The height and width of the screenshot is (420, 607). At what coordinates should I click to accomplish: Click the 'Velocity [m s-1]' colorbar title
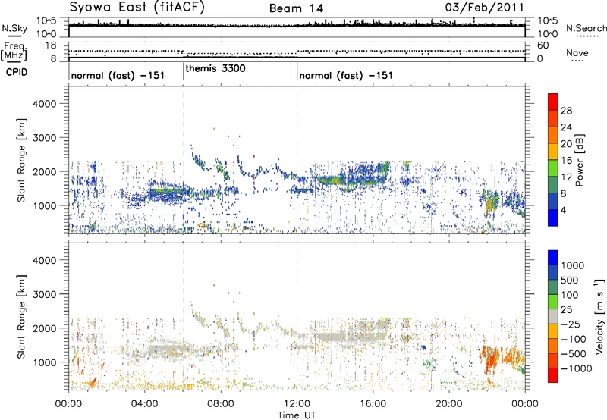pos(599,316)
